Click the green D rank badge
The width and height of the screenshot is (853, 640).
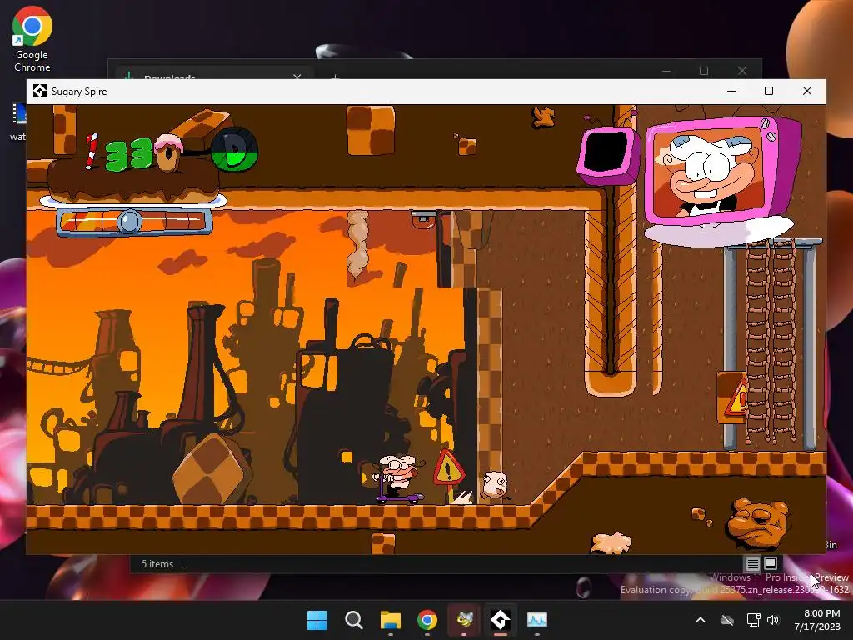pos(234,148)
